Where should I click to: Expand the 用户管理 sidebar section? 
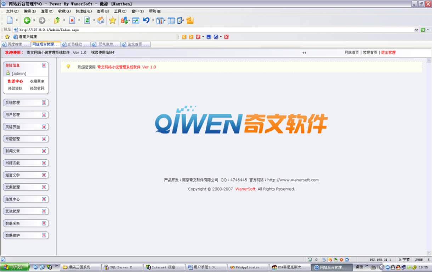(44, 115)
